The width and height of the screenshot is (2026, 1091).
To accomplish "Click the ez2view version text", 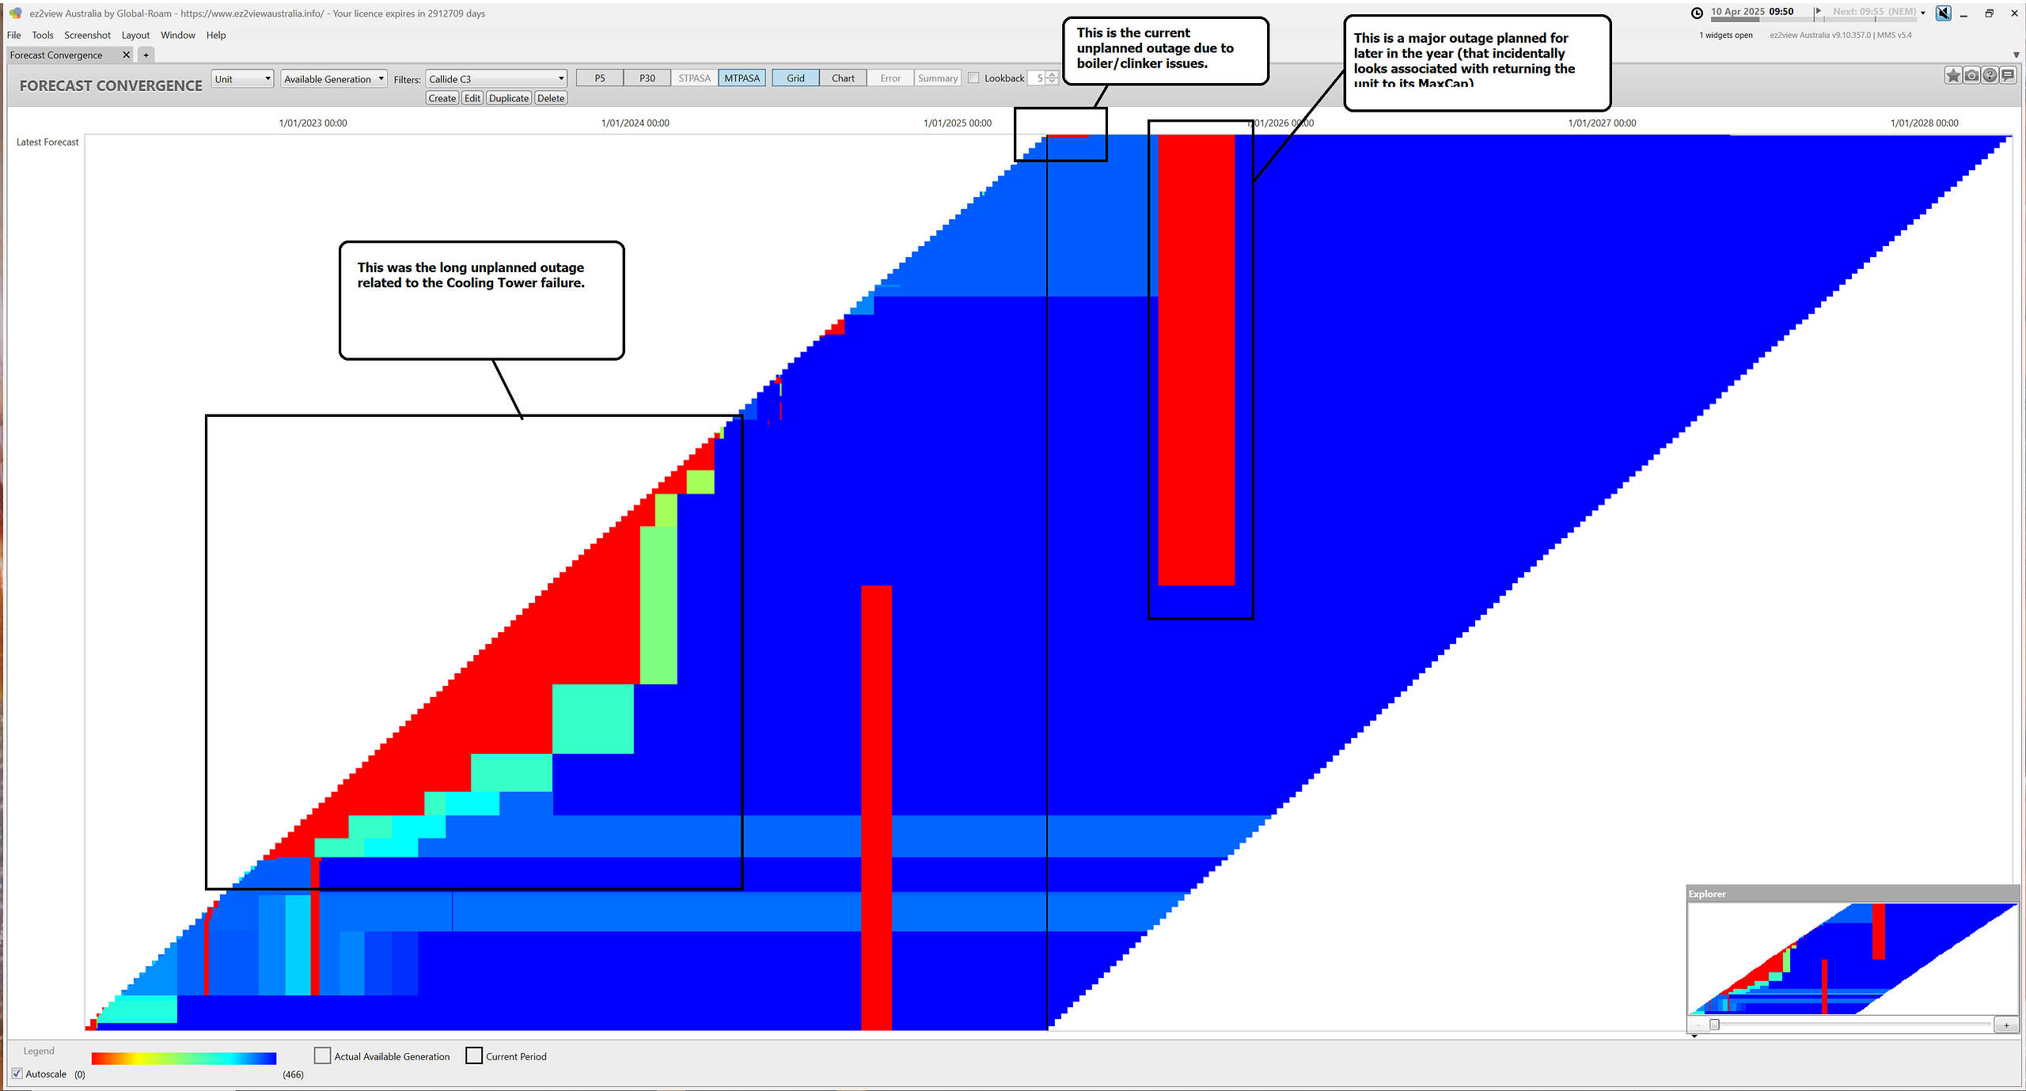I will 1840,35.
